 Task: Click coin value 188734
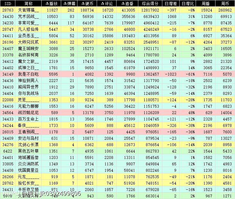pos(87,10)
